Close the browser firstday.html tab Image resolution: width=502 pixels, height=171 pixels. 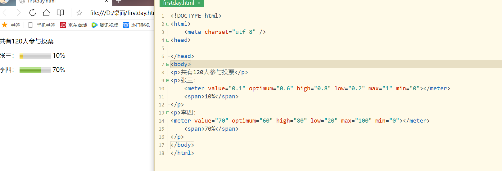click(x=106, y=1)
